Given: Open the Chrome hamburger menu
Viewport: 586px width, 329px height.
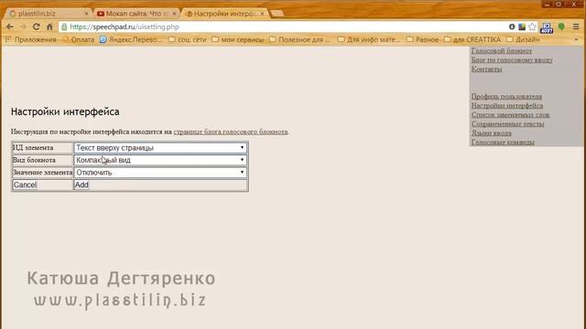Looking at the screenshot, I should pos(576,27).
